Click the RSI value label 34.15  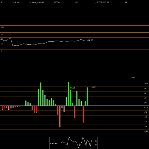pyautogui.click(x=90, y=40)
